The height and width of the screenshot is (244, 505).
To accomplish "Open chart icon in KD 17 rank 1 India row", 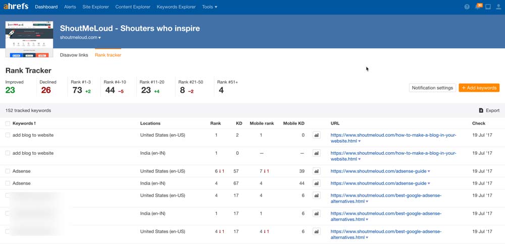I will coord(316,213).
